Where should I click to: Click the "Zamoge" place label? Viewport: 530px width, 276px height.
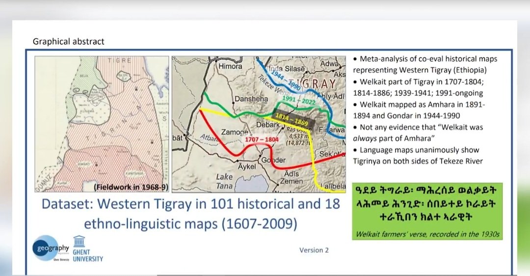click(x=235, y=132)
